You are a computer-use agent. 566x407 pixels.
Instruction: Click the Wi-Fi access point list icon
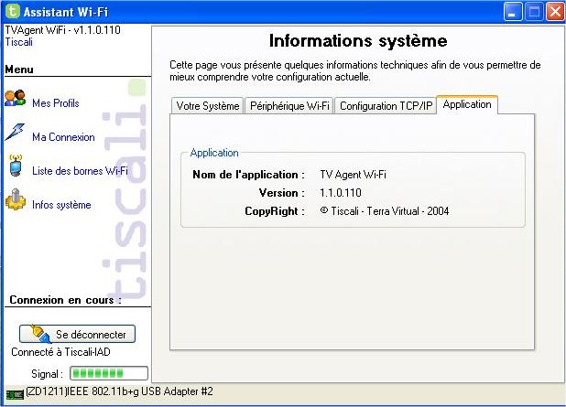coord(16,166)
